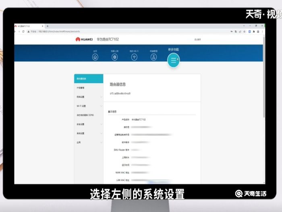
Task: Open the 我要上网 globe icon
Action: (x=114, y=57)
